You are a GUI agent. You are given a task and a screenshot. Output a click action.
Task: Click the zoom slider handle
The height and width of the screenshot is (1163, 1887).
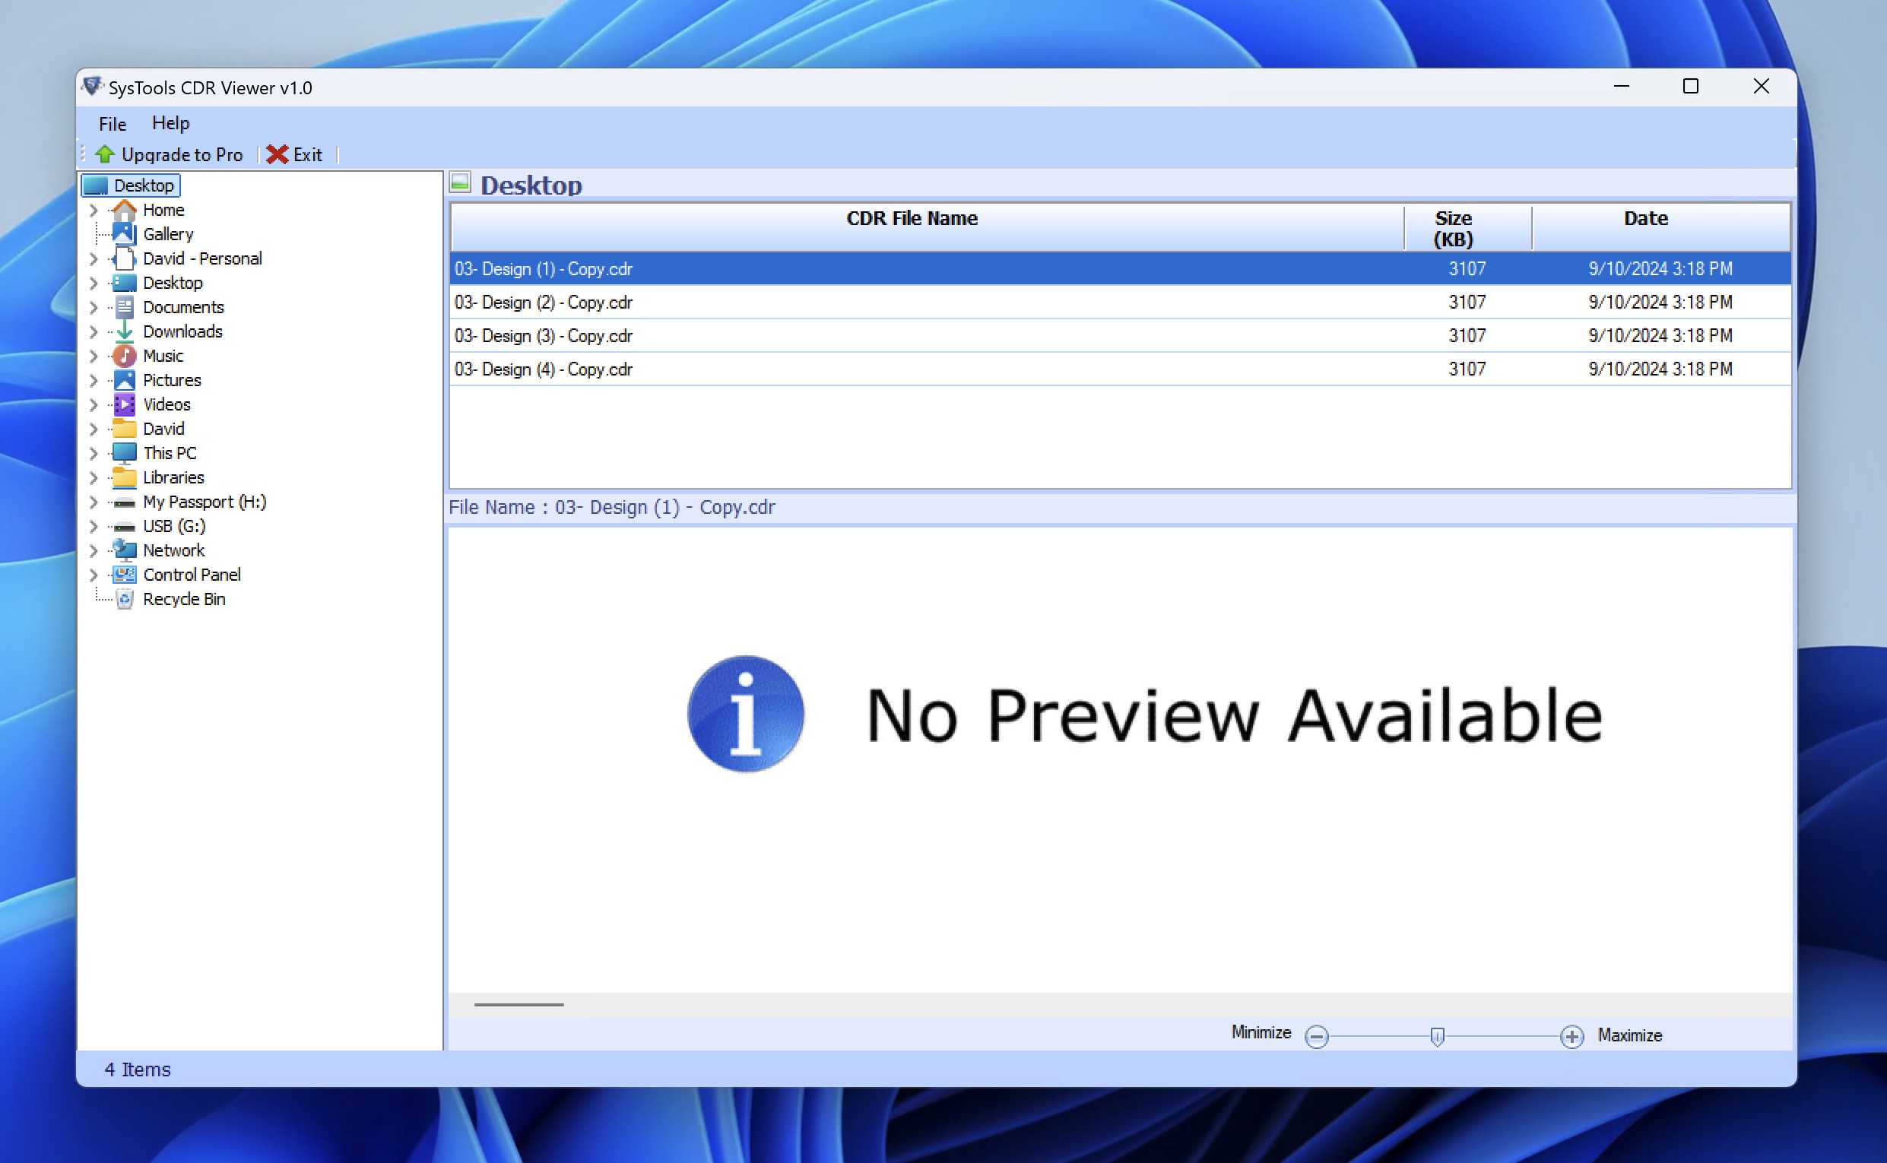click(x=1436, y=1036)
